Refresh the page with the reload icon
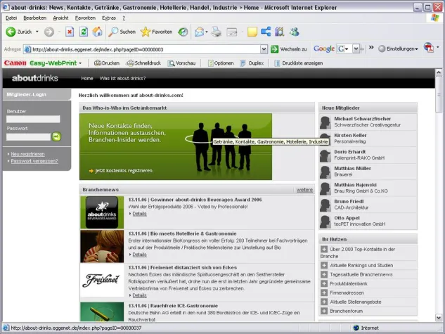445x334 pixels. pyautogui.click(x=84, y=32)
